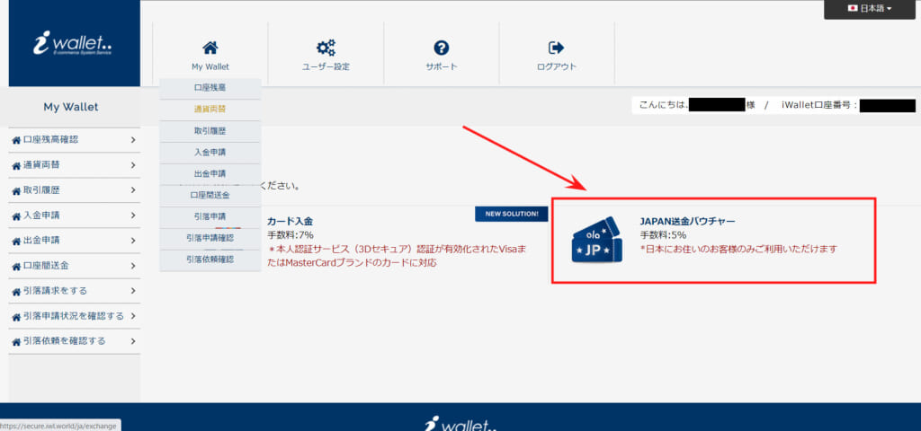Viewport: 921px width, 431px height.
Task: Select 口座残高 in My Wallet dropdown menu
Action: click(210, 87)
